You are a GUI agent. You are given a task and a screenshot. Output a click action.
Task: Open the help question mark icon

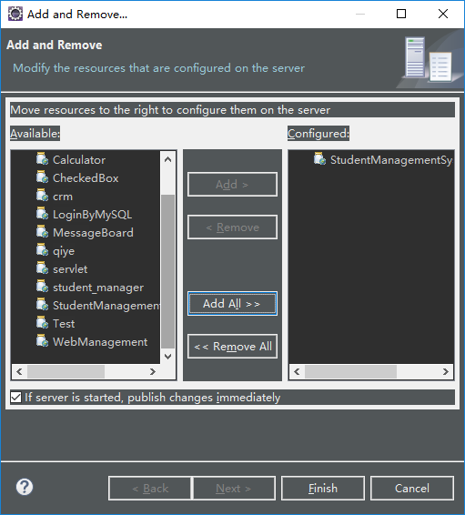25,487
